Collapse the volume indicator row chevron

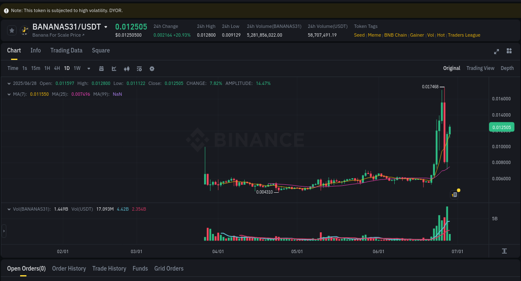point(9,209)
